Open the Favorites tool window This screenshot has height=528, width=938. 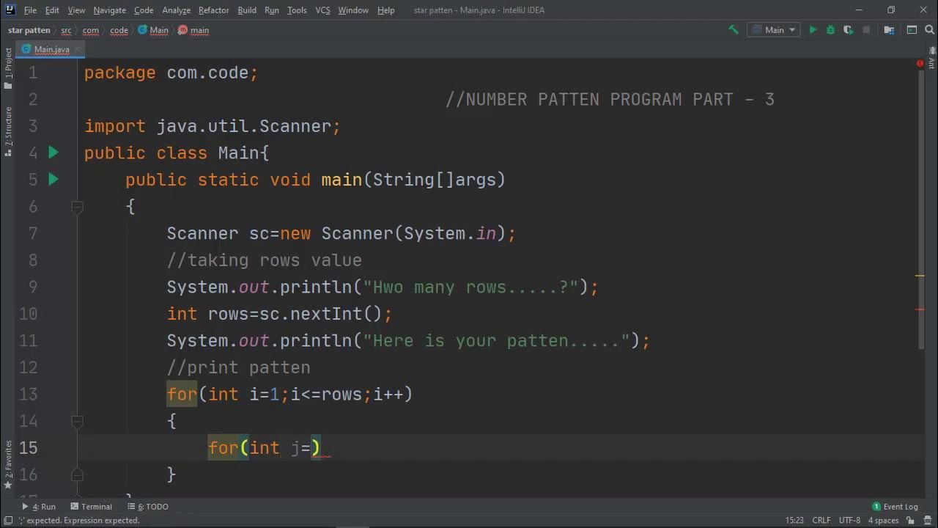[8, 463]
